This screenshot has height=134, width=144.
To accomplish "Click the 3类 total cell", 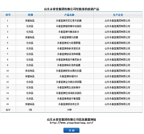I will [30, 110].
